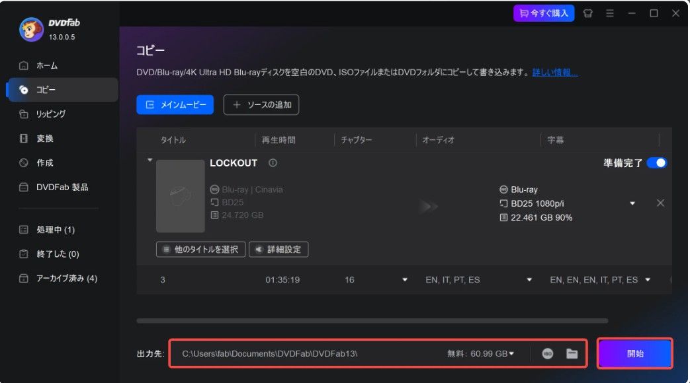Remove LOCKOUT source with the X icon

660,203
